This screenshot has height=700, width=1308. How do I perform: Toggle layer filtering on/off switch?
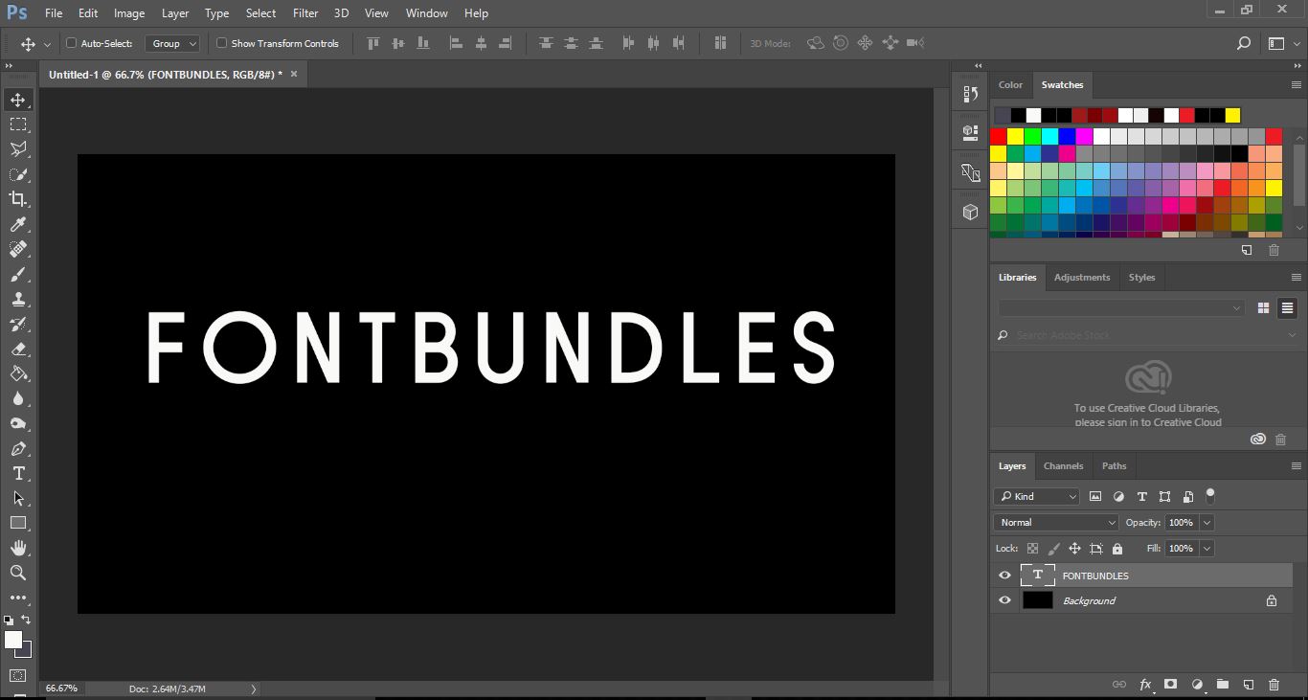pos(1210,496)
